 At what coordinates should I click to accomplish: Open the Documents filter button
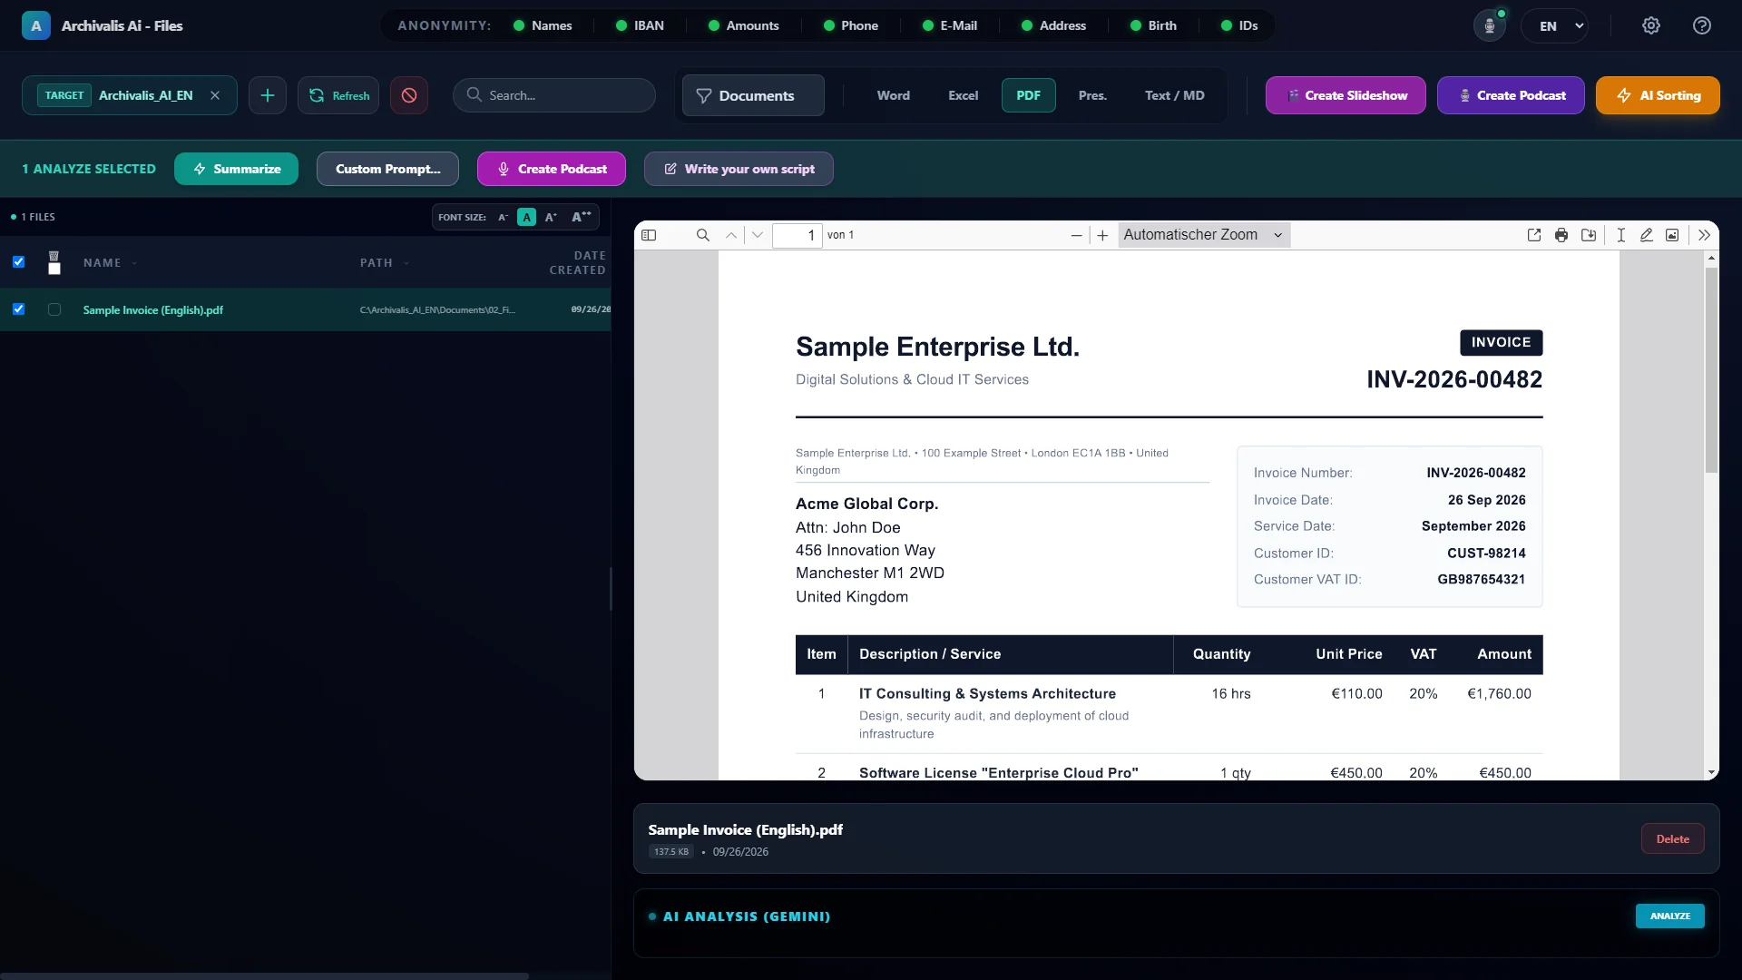point(753,95)
